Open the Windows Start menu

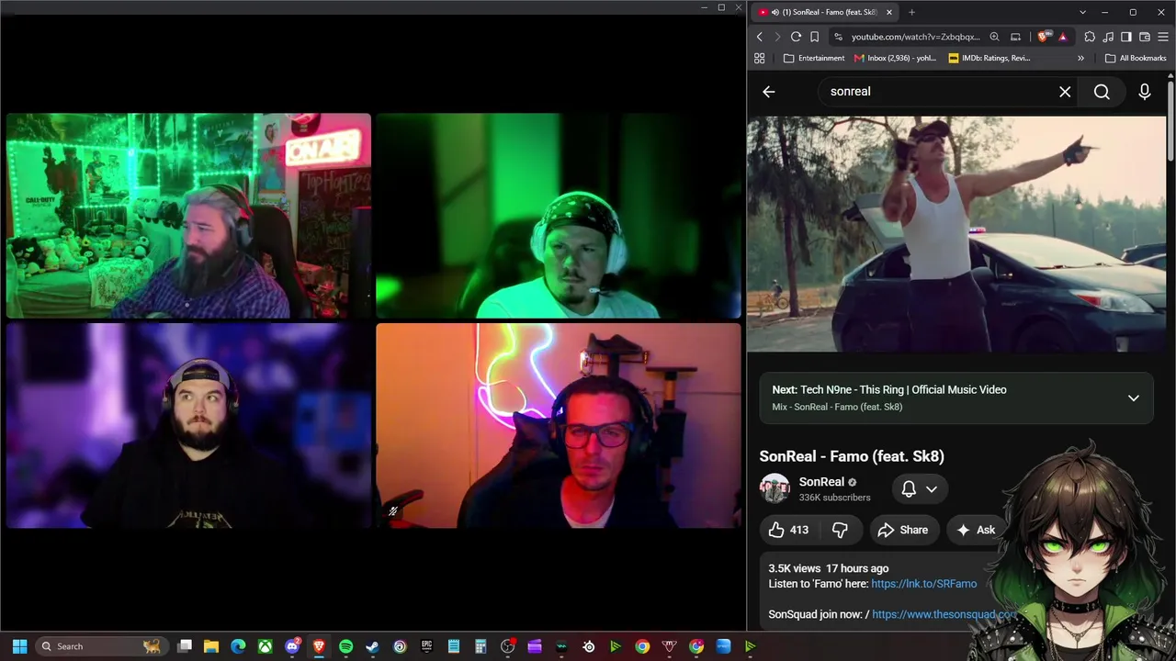coord(19,646)
